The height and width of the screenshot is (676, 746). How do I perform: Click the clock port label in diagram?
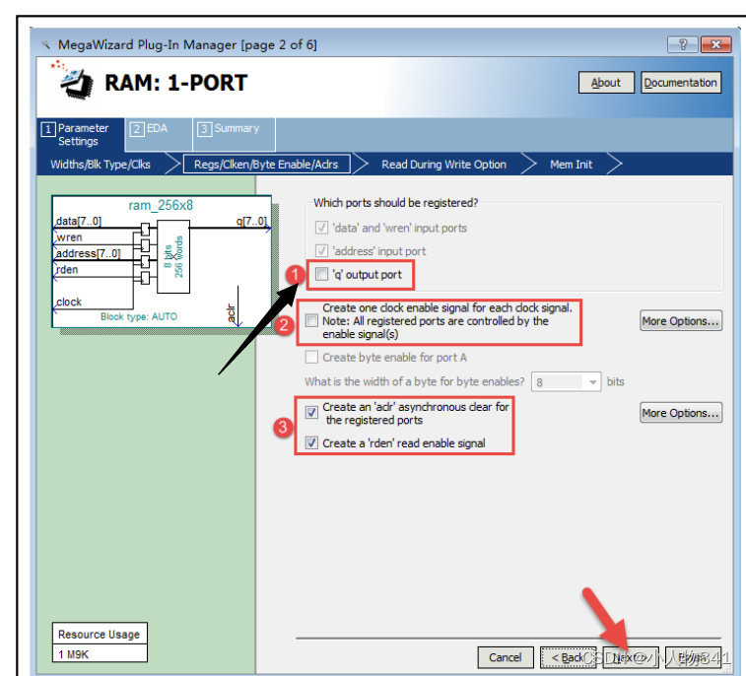point(69,303)
